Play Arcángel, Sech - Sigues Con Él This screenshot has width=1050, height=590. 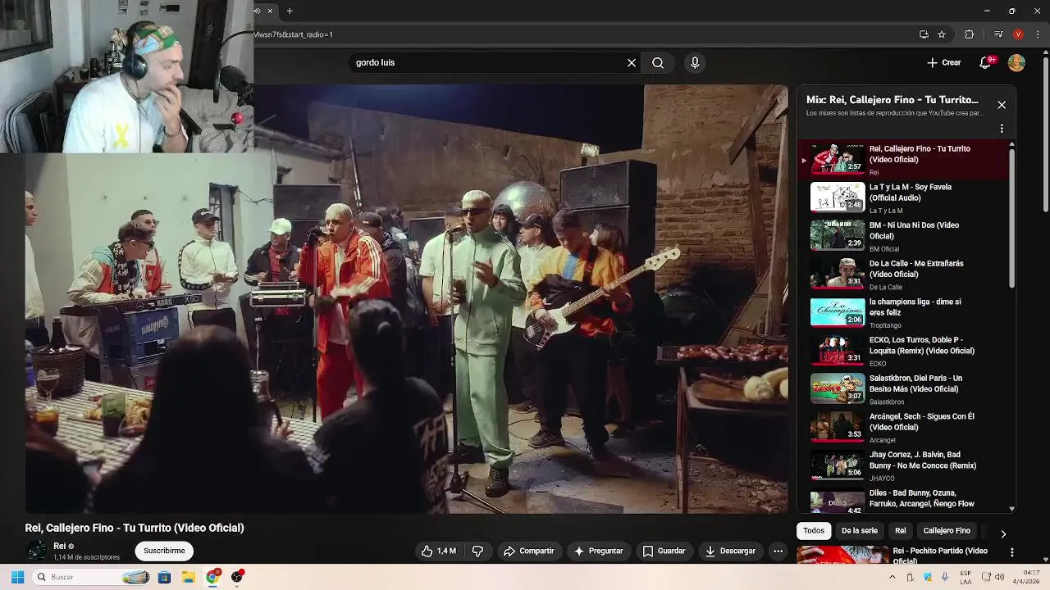click(903, 428)
